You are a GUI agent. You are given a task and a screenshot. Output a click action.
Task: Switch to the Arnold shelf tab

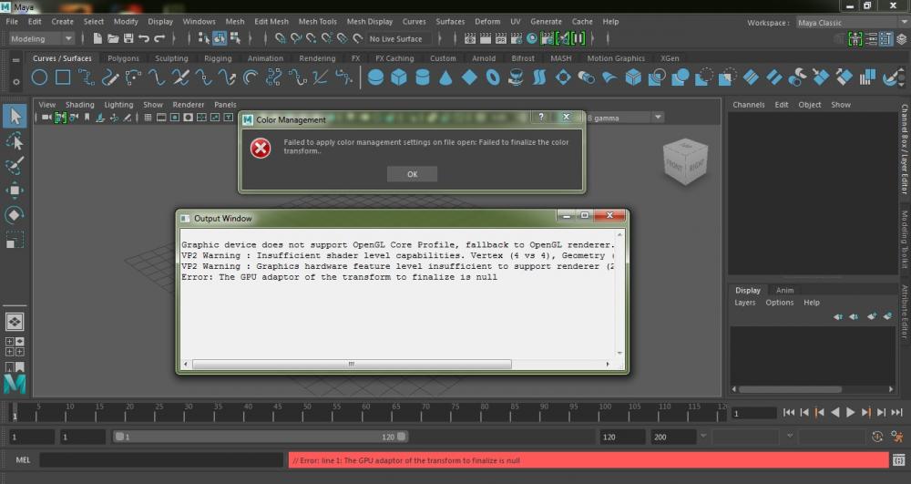484,58
